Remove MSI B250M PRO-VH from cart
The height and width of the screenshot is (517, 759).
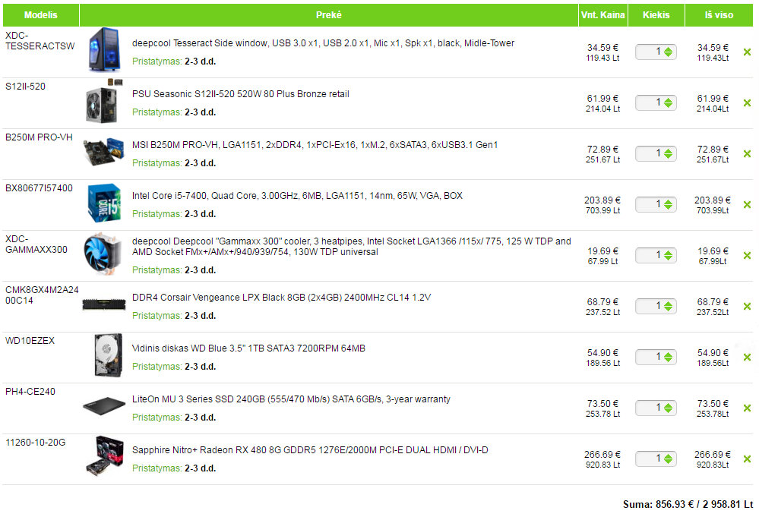coord(747,154)
